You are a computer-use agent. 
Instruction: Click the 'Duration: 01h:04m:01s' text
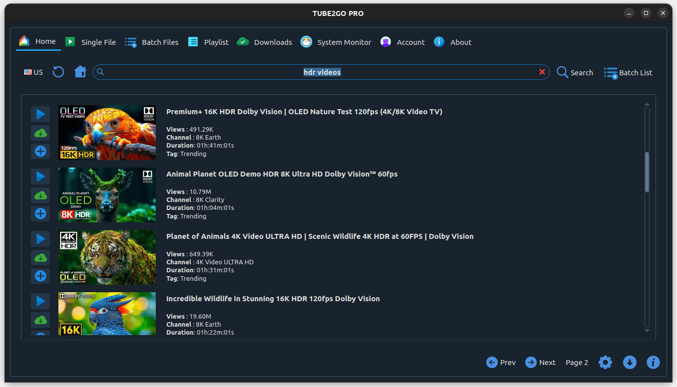click(200, 208)
